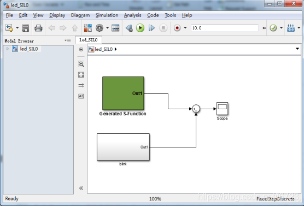Go back with the left arrow icon

click(51, 28)
